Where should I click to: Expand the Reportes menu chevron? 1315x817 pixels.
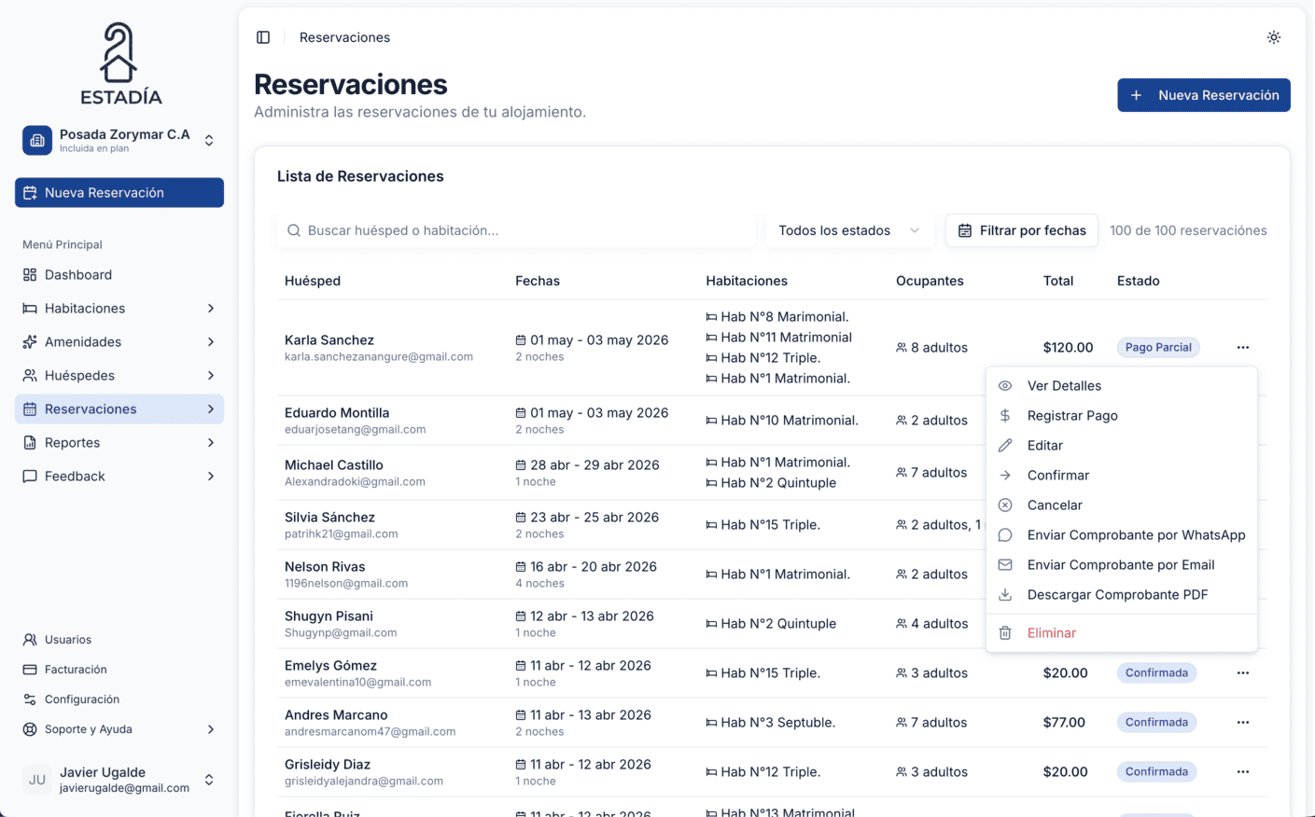[211, 442]
